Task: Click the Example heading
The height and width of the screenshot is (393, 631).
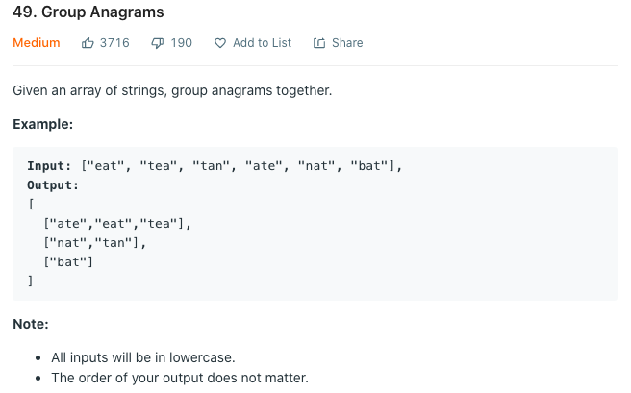Action: (x=42, y=124)
